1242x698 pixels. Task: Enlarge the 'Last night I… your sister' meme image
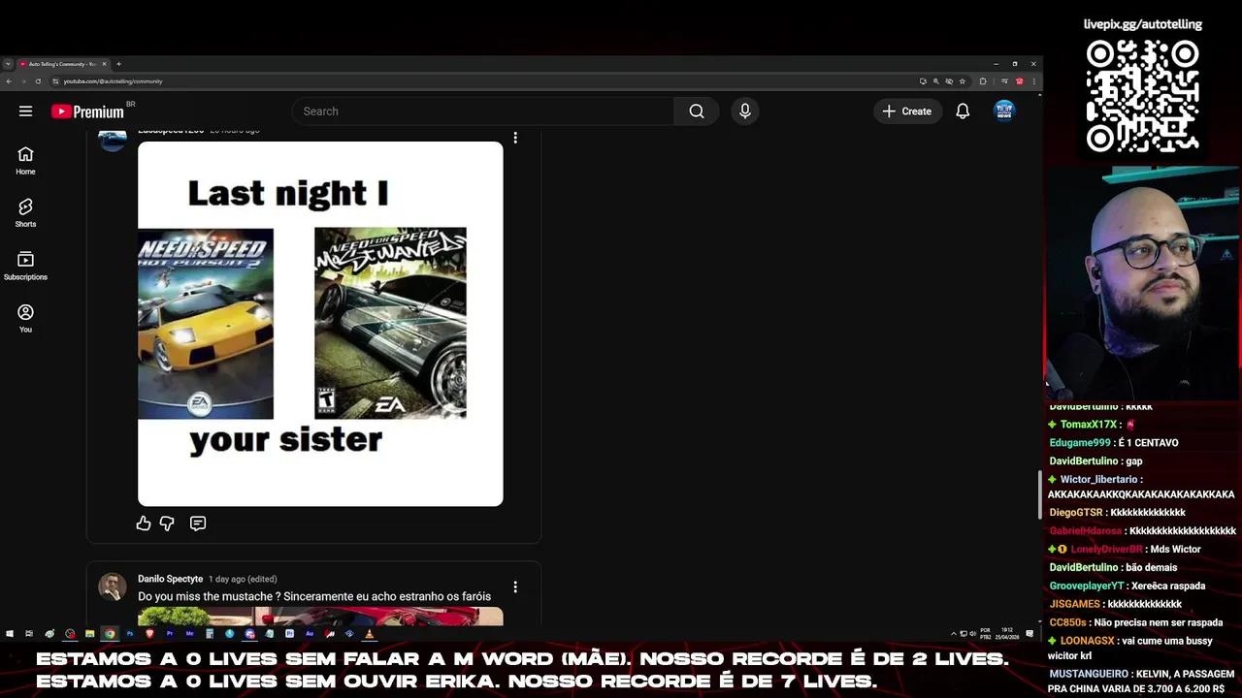pyautogui.click(x=320, y=324)
